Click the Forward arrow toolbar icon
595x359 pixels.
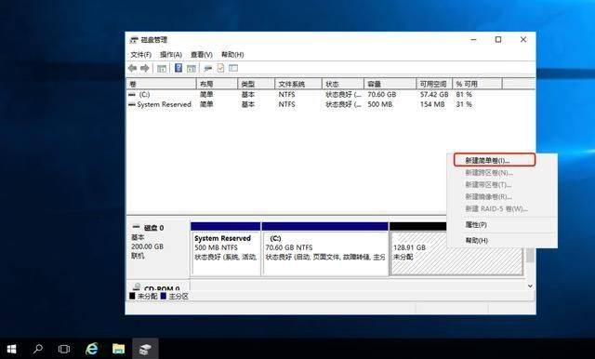[x=144, y=68]
